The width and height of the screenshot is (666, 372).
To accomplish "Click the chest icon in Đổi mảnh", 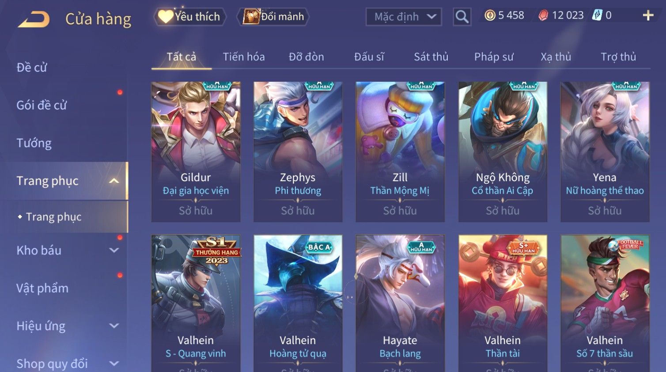I will 251,16.
